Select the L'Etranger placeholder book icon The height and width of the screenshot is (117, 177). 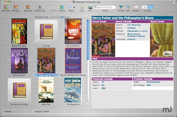point(46,31)
